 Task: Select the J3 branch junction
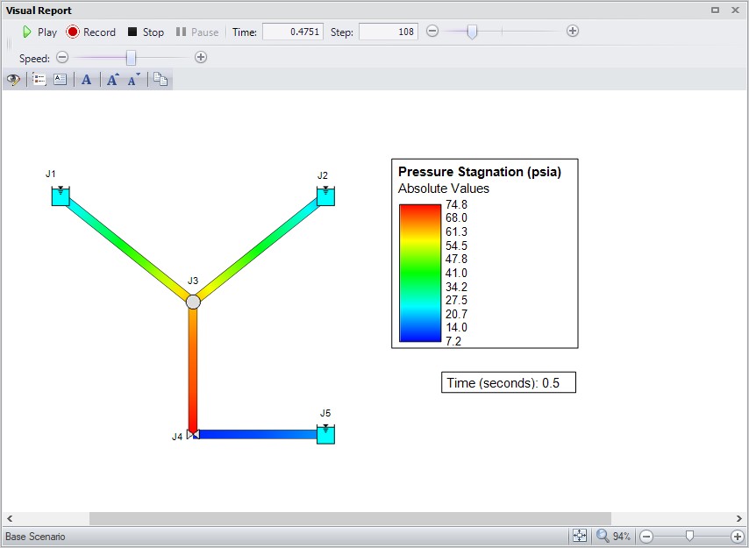(193, 302)
